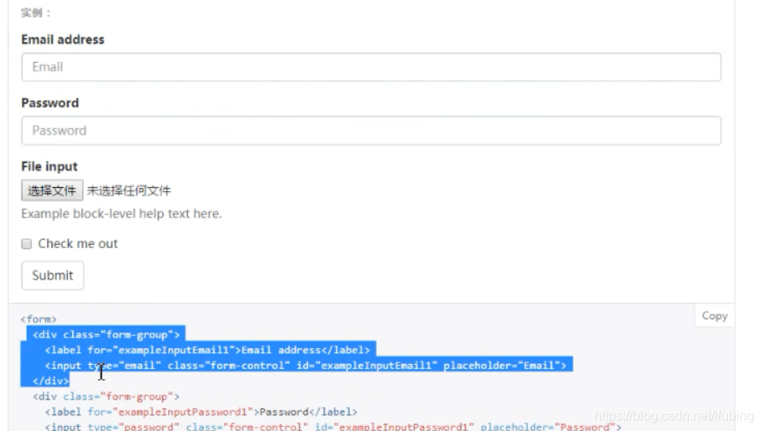Tick the Check me out checkbox
The height and width of the screenshot is (431, 761).
(x=26, y=244)
